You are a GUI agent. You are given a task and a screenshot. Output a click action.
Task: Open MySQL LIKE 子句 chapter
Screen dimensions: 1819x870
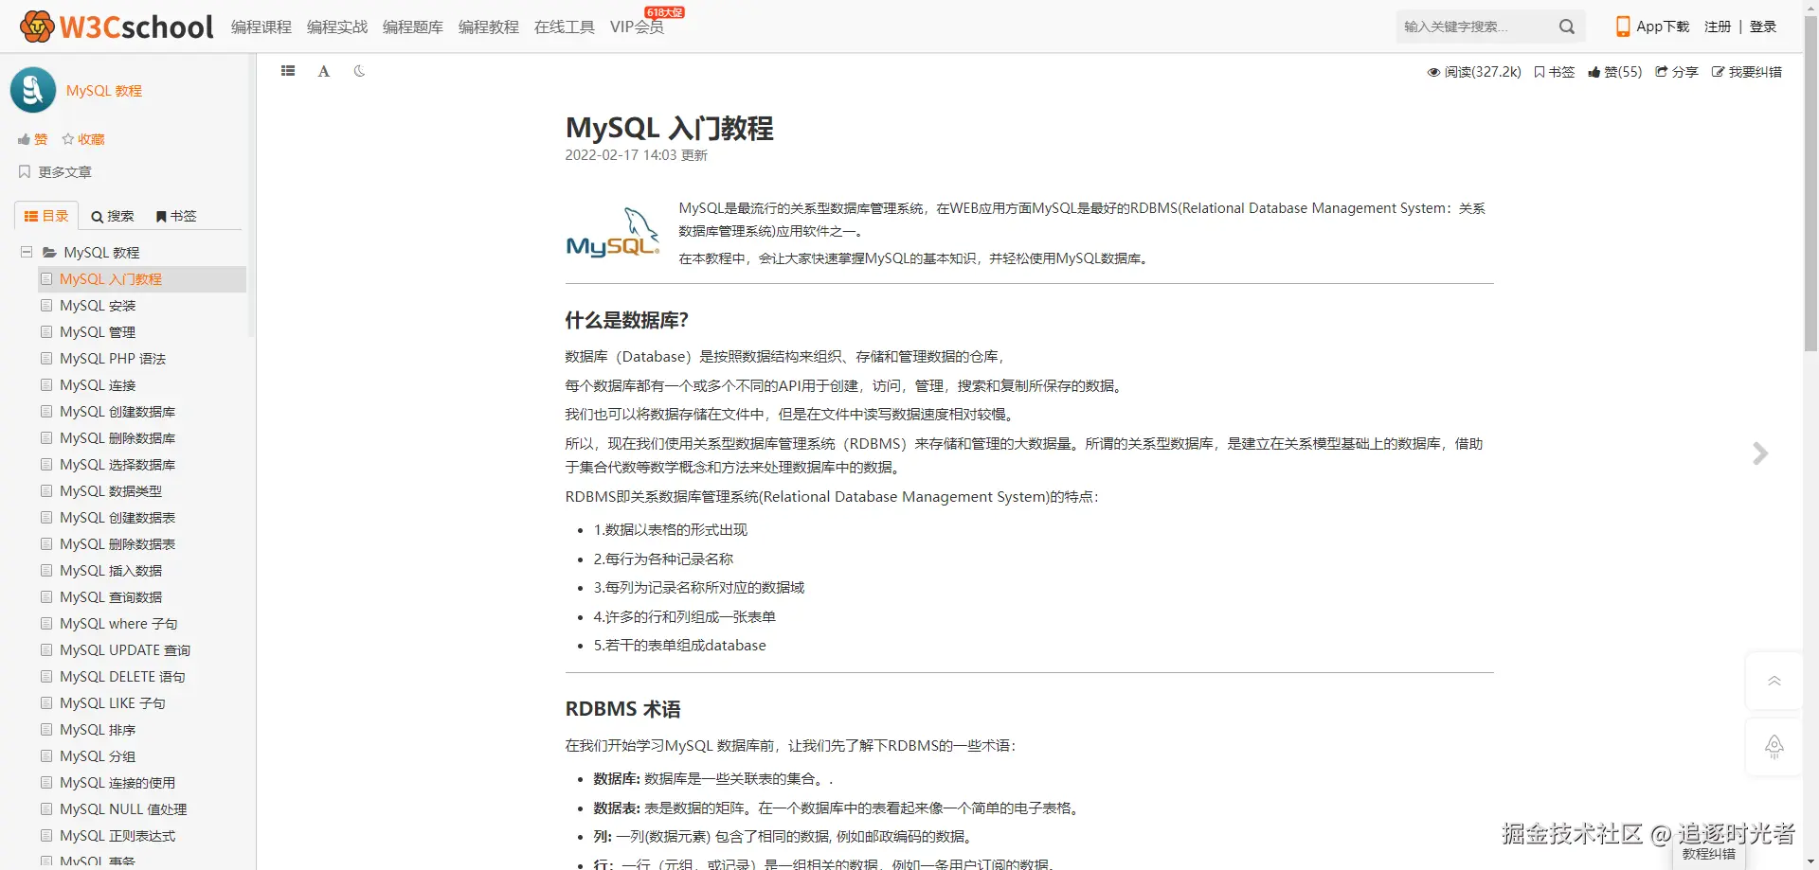pos(113,703)
